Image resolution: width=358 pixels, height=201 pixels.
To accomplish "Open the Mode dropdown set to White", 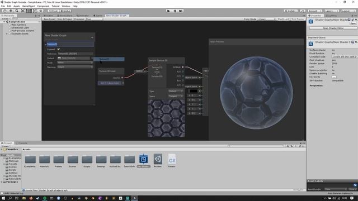I will coord(75,63).
